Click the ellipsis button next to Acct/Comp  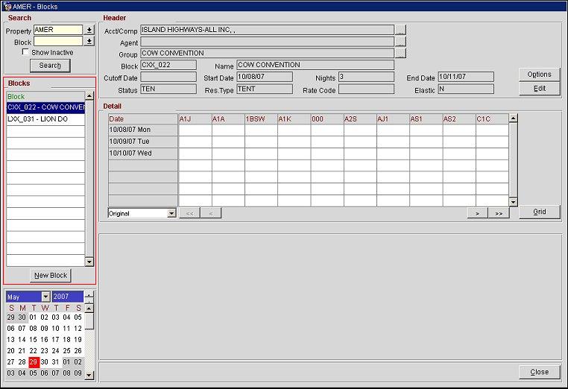[x=400, y=31]
